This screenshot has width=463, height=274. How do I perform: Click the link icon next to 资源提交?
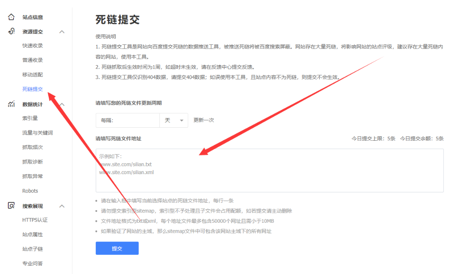click(10, 31)
